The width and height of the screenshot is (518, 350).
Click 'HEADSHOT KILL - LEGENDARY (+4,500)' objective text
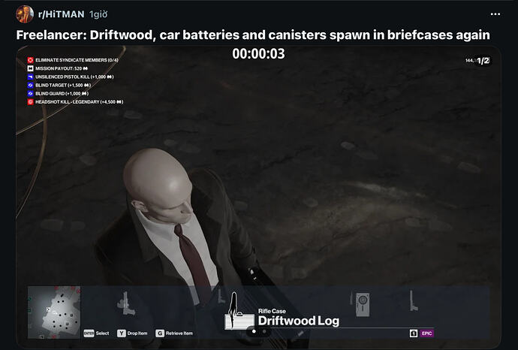80,102
